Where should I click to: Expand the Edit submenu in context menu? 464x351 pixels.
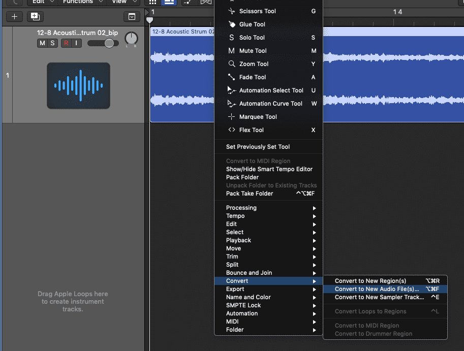click(x=268, y=224)
